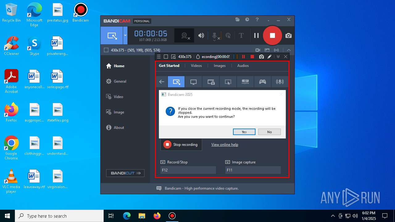Click the Record/Stop hotkey field F12
The width and height of the screenshot is (395, 222).
point(188,170)
